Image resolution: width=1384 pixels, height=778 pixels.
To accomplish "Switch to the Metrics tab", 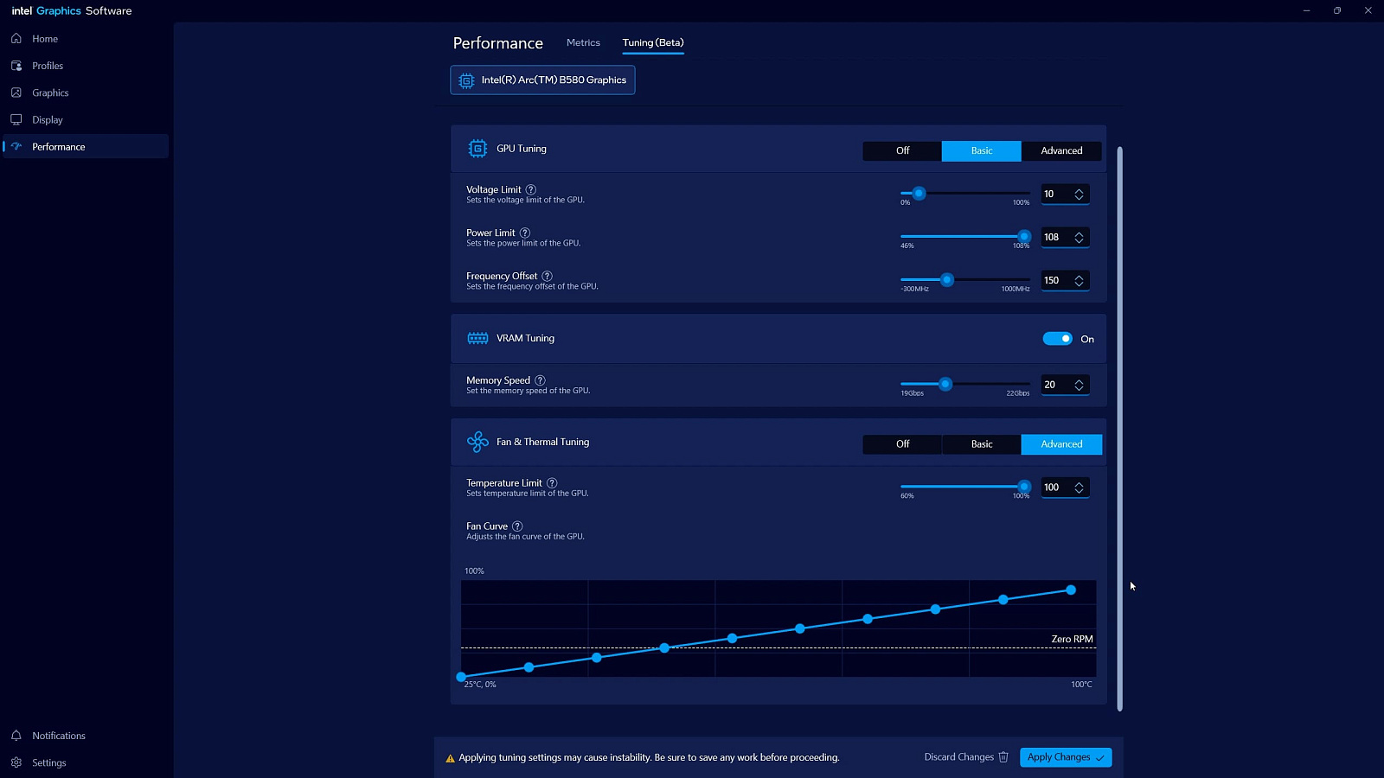I will pos(583,42).
